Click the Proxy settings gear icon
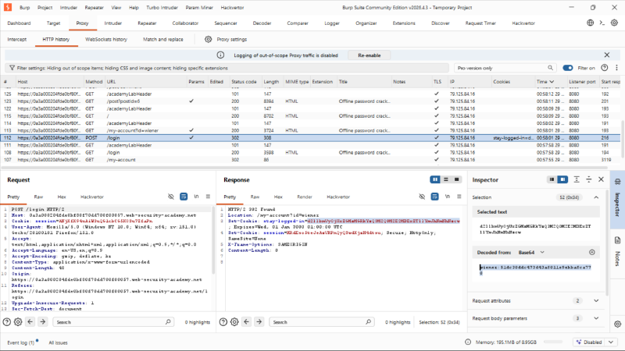Viewport: 625px width, 351px height. [x=208, y=39]
